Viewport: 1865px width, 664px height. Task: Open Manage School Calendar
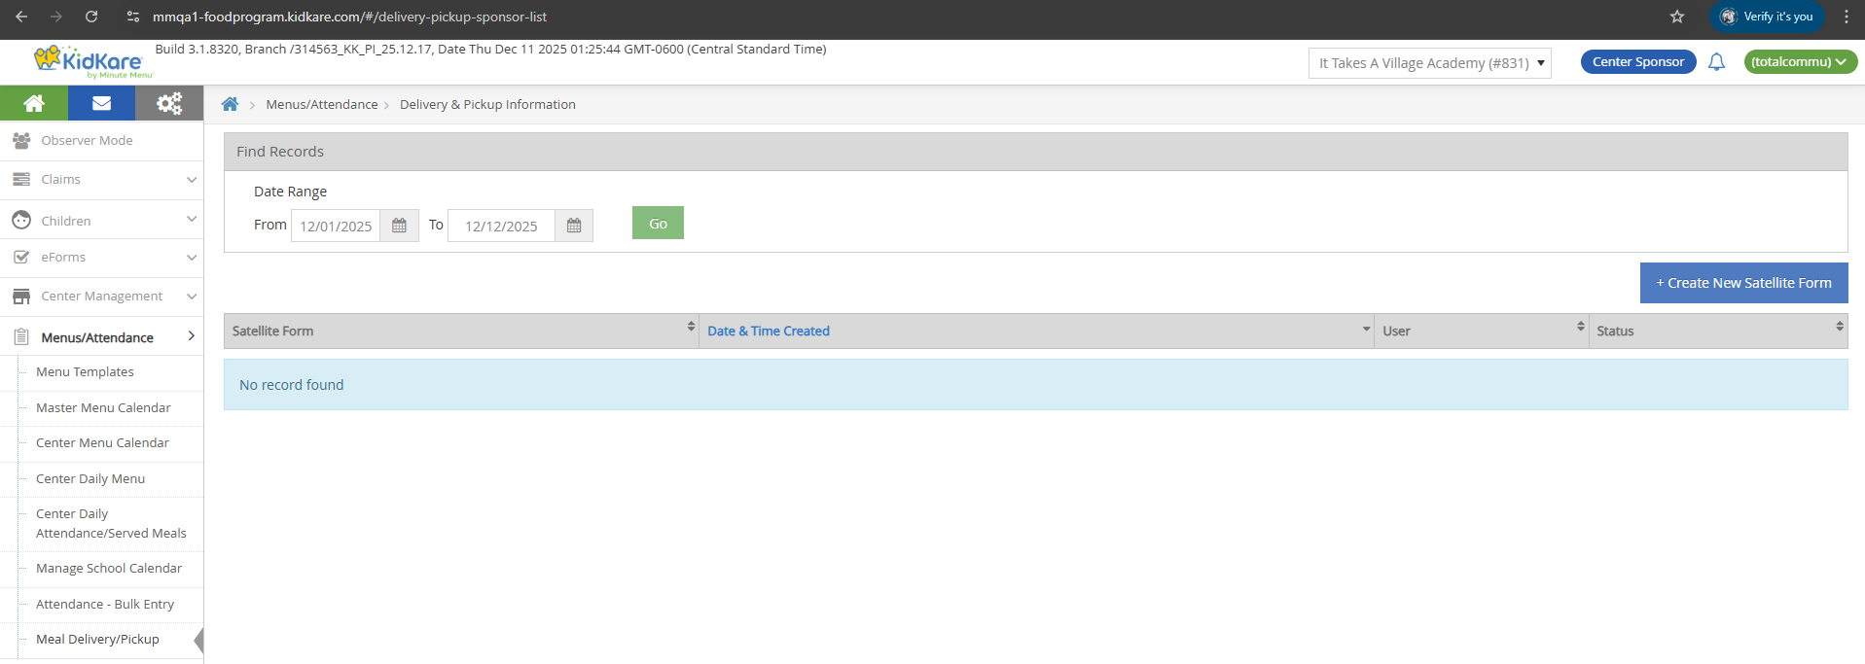[109, 569]
